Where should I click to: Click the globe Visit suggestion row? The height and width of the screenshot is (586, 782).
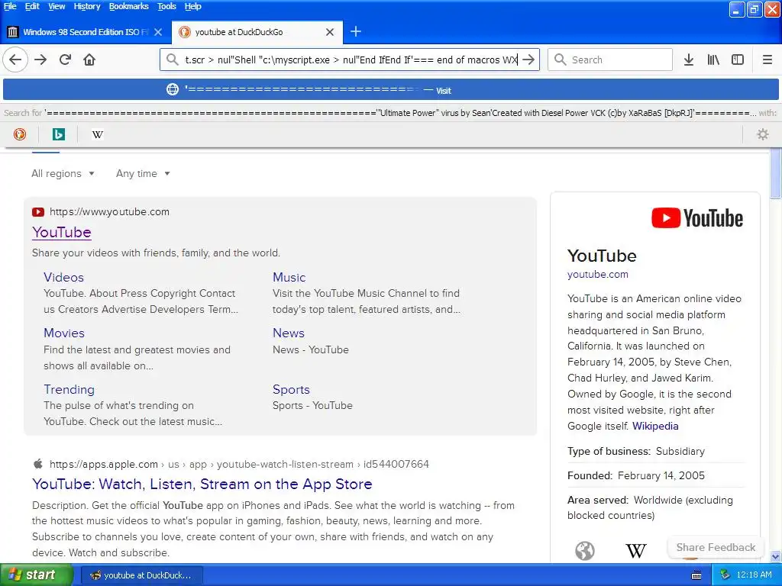[x=391, y=90]
